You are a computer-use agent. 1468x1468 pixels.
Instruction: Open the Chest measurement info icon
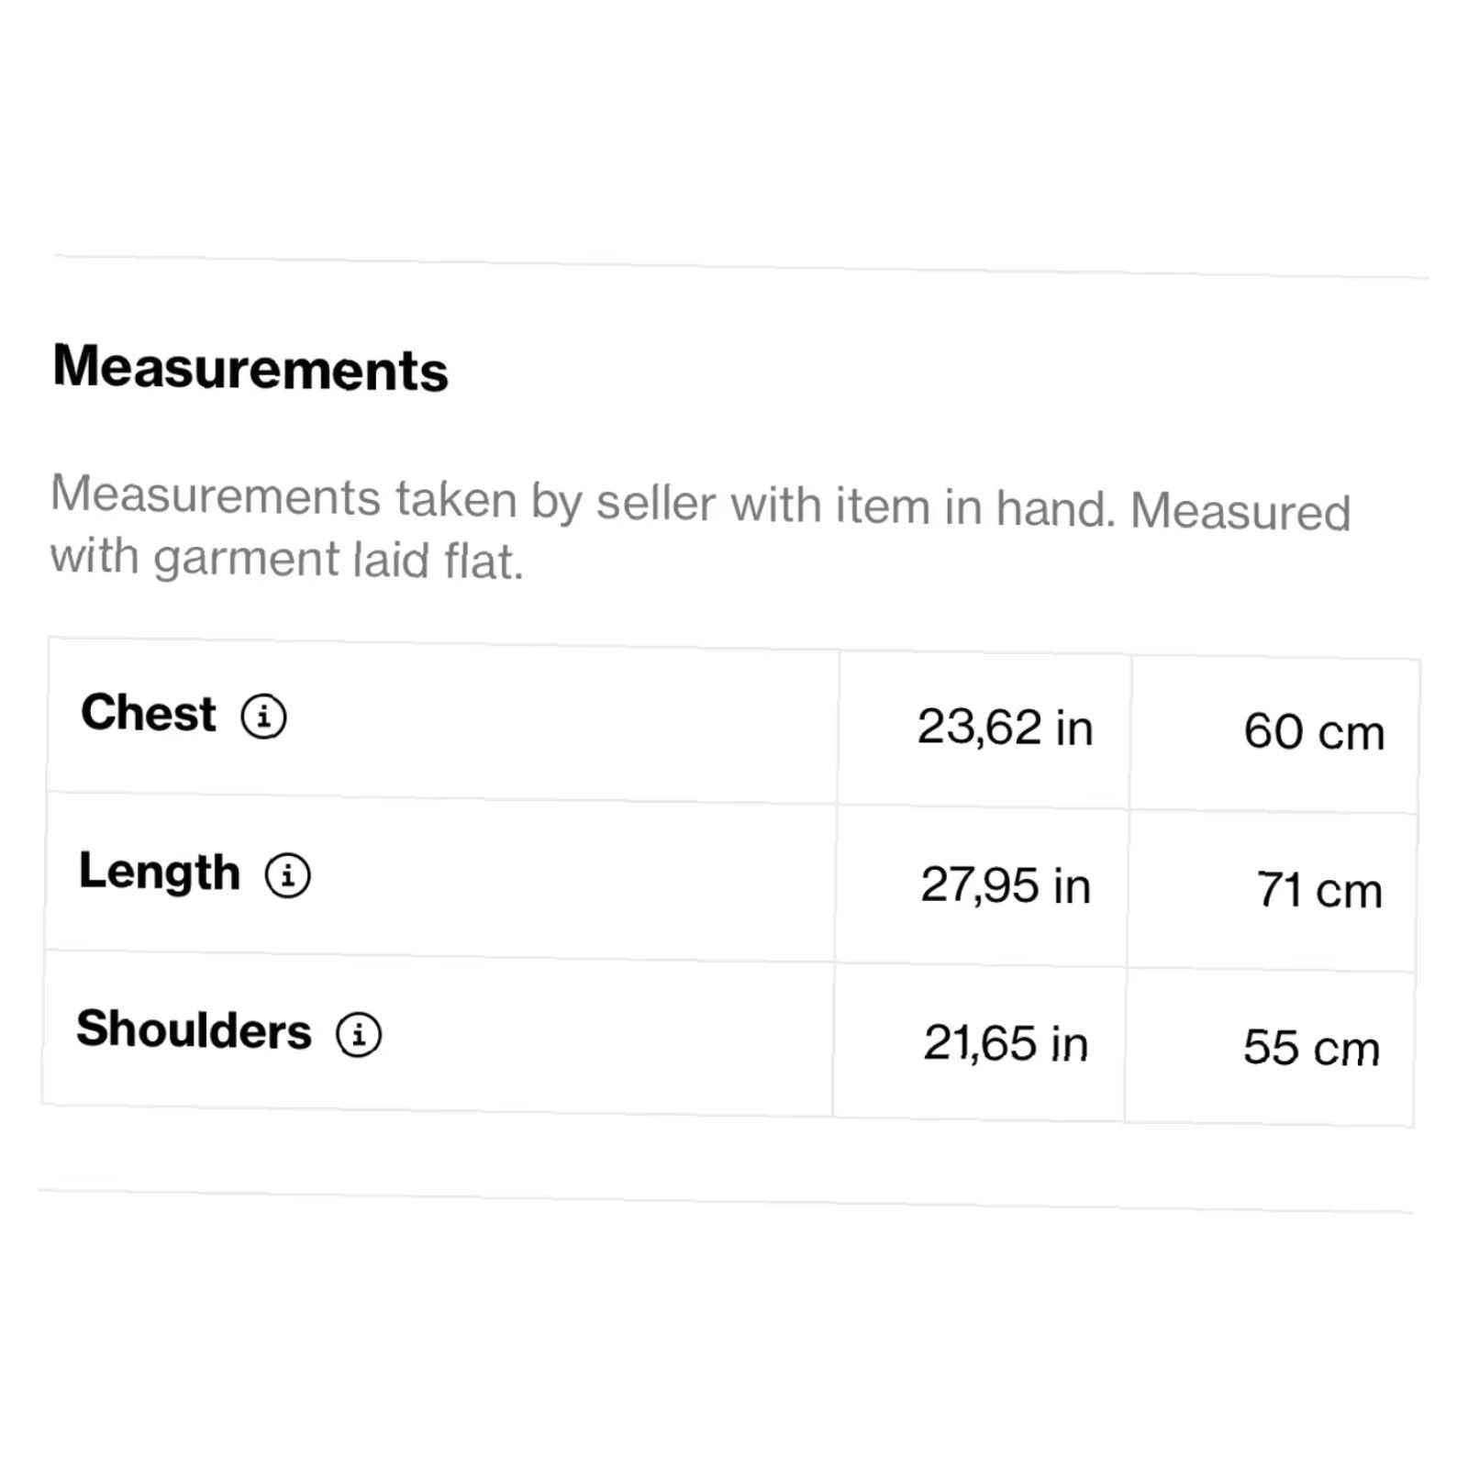pos(264,716)
